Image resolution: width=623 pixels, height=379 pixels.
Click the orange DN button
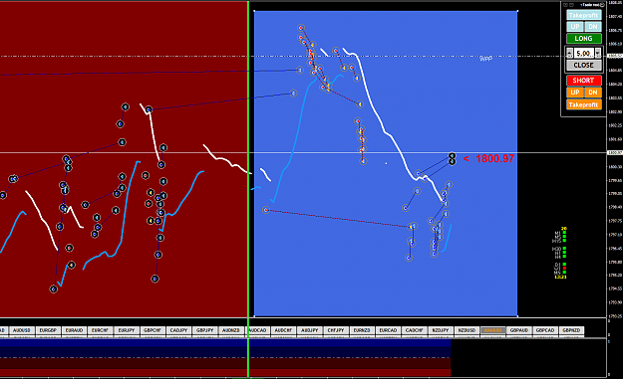tap(593, 93)
